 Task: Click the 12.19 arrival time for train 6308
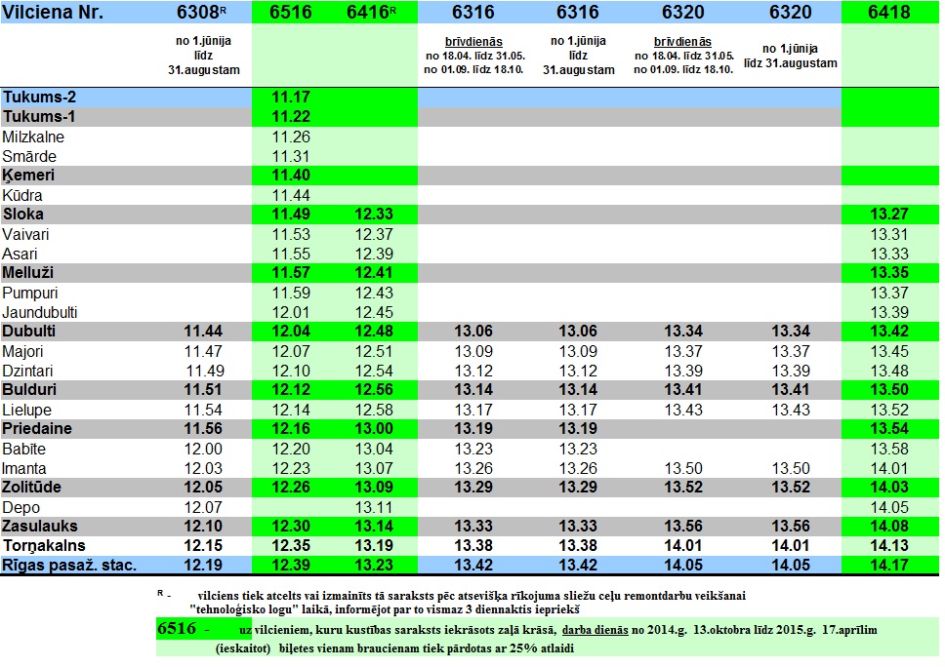coord(209,566)
